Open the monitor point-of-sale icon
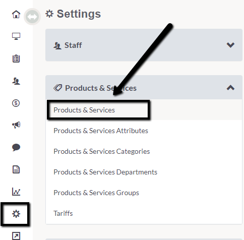 click(16, 36)
